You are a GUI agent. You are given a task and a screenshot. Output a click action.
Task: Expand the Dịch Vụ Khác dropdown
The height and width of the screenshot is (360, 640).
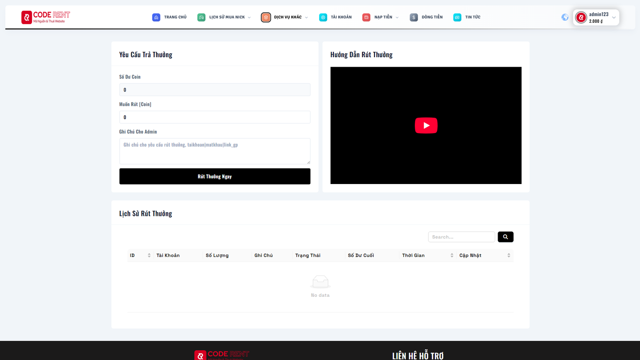click(306, 17)
